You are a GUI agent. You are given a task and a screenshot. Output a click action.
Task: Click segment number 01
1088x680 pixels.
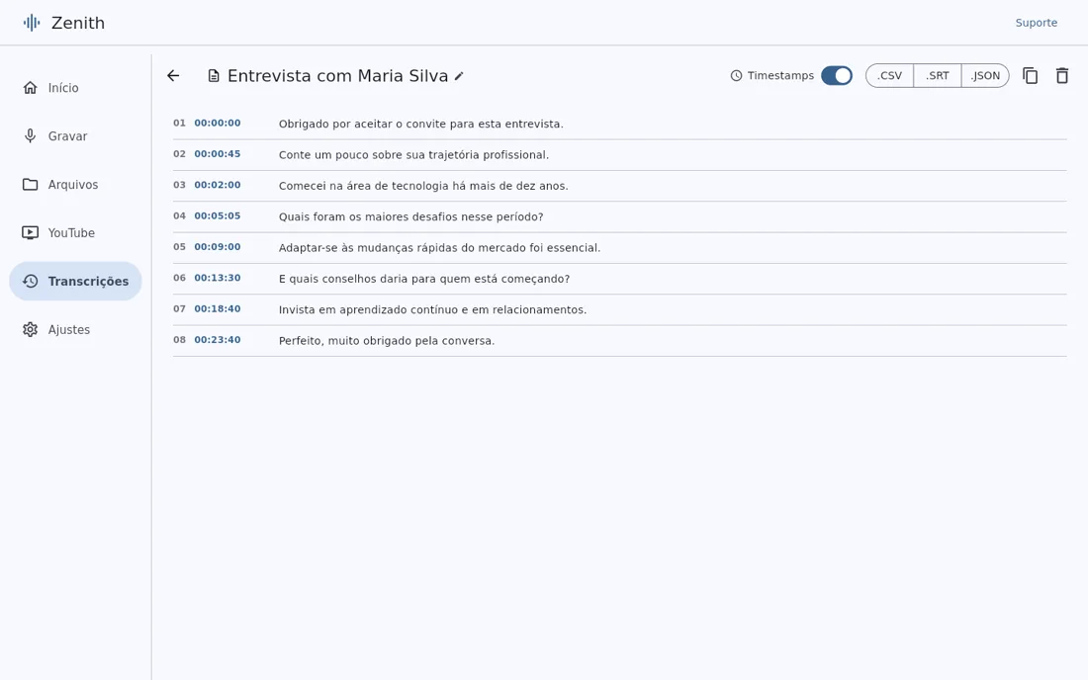click(x=179, y=123)
